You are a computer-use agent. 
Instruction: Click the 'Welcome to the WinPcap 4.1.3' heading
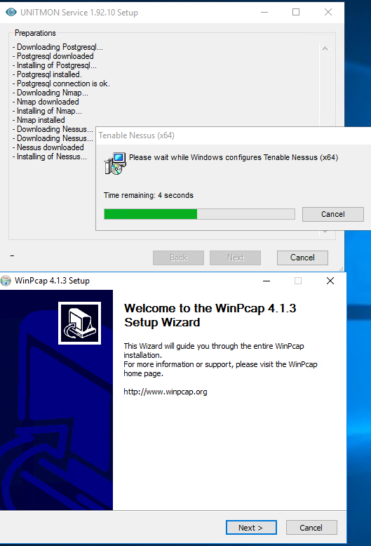point(210,315)
